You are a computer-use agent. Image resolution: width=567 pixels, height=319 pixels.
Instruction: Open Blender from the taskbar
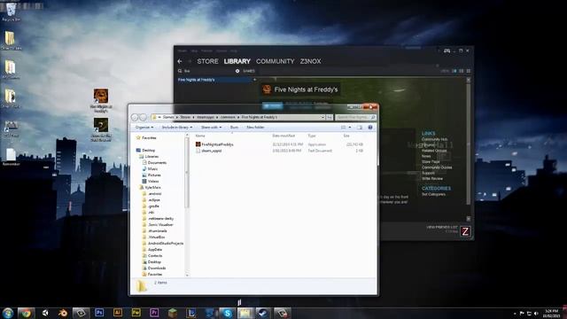[x=63, y=313]
